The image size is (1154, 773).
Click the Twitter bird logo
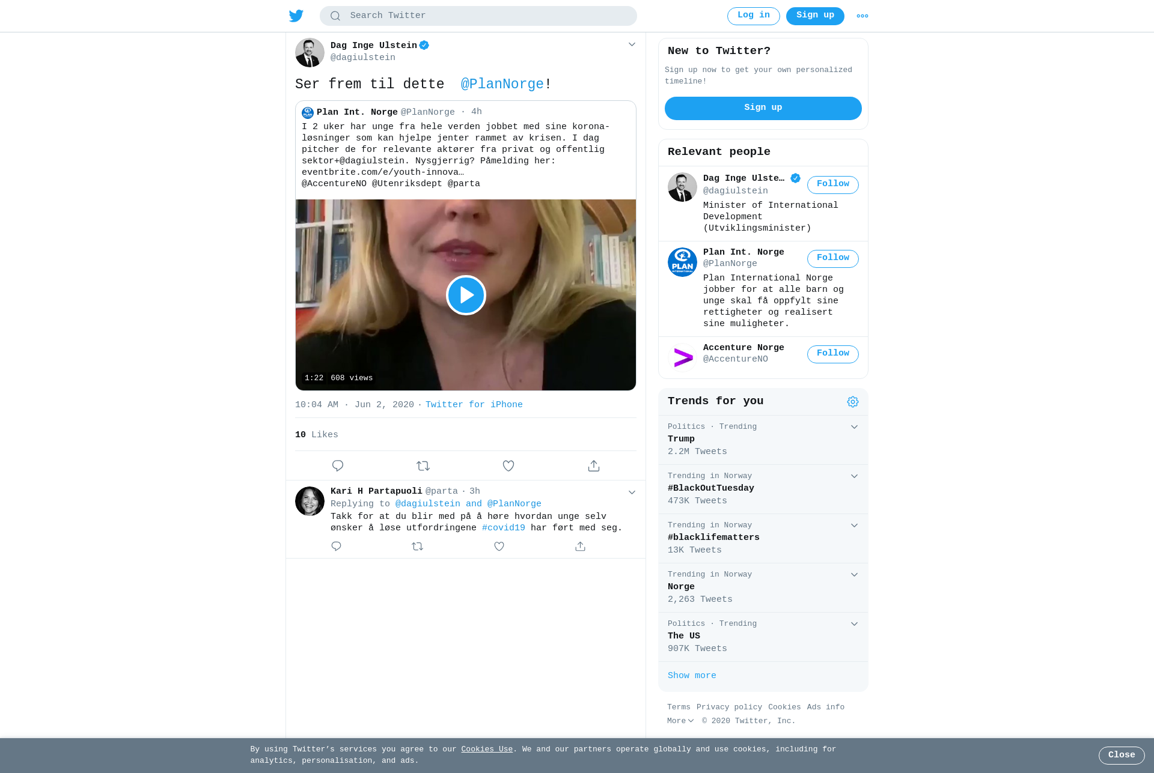tap(296, 16)
